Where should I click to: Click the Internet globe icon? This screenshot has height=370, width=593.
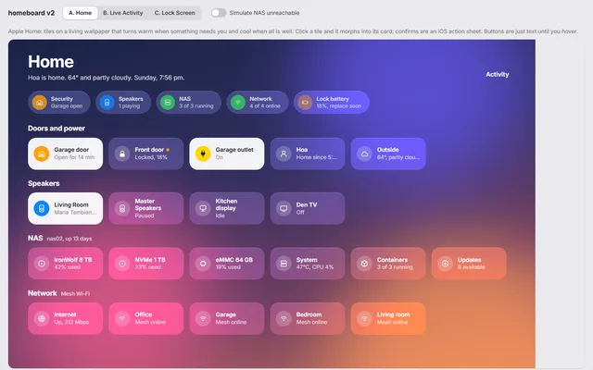(x=42, y=318)
